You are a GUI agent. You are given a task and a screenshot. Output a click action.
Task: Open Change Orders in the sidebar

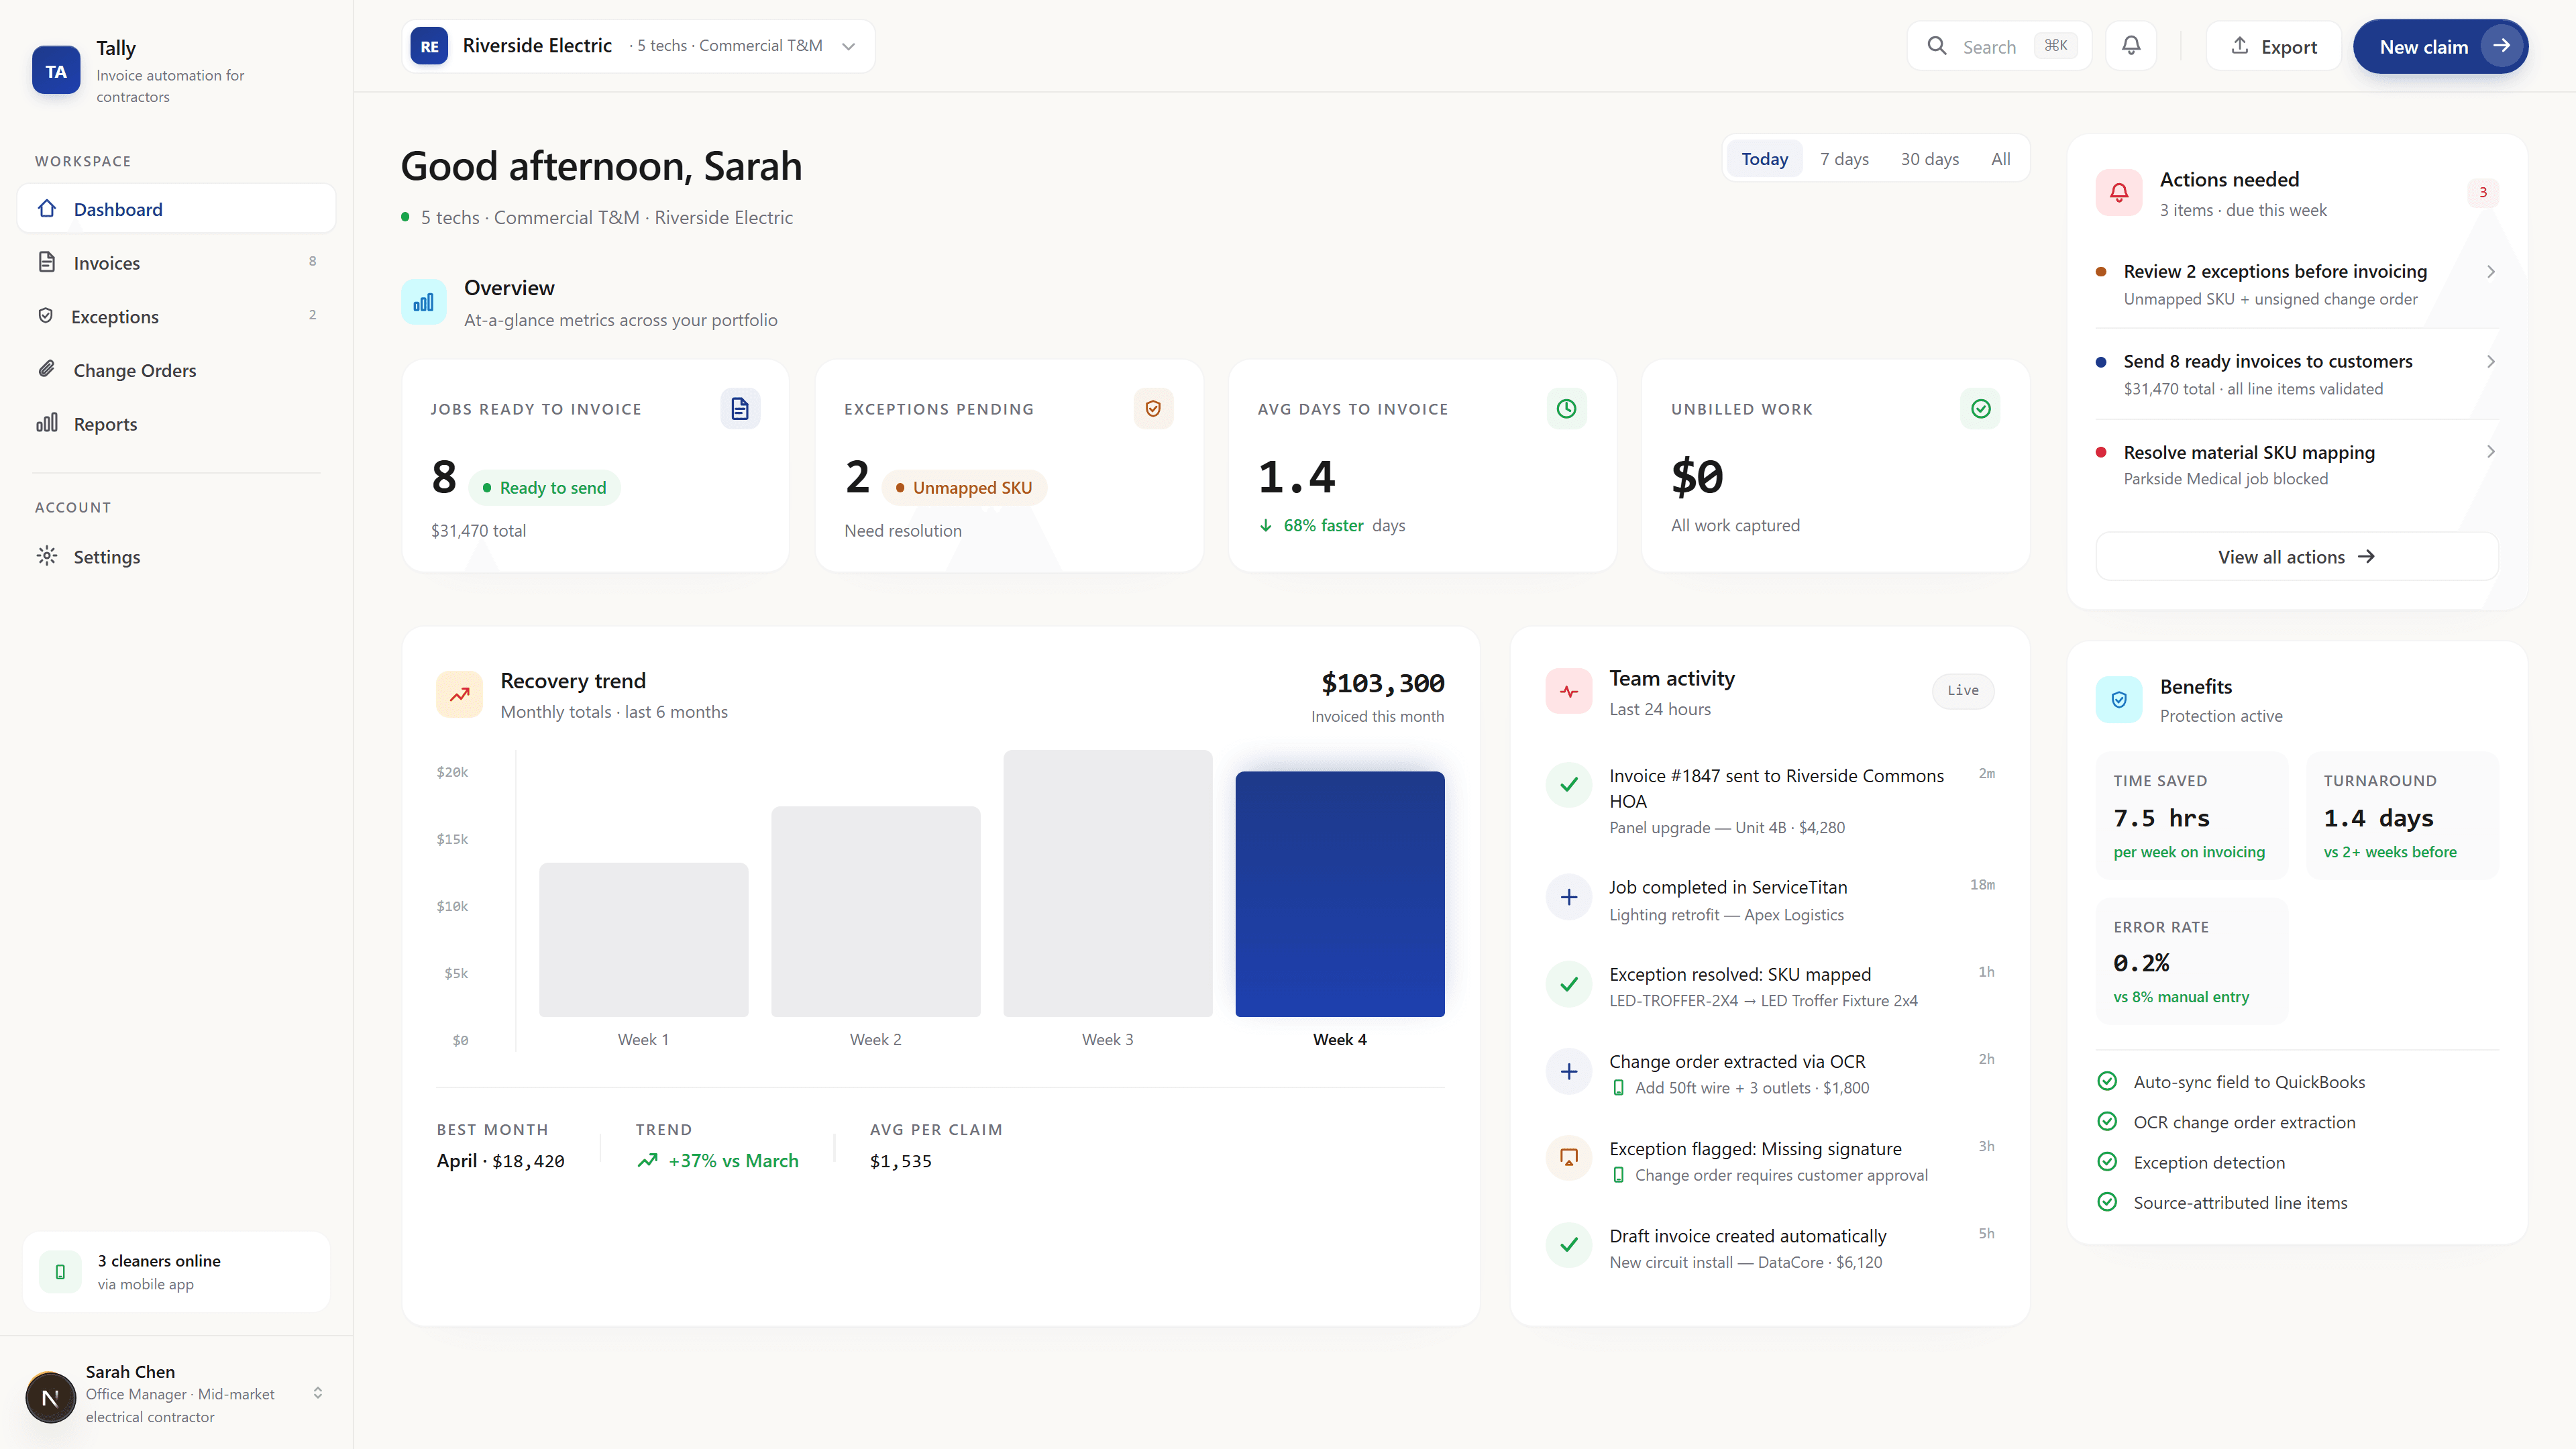(x=176, y=370)
